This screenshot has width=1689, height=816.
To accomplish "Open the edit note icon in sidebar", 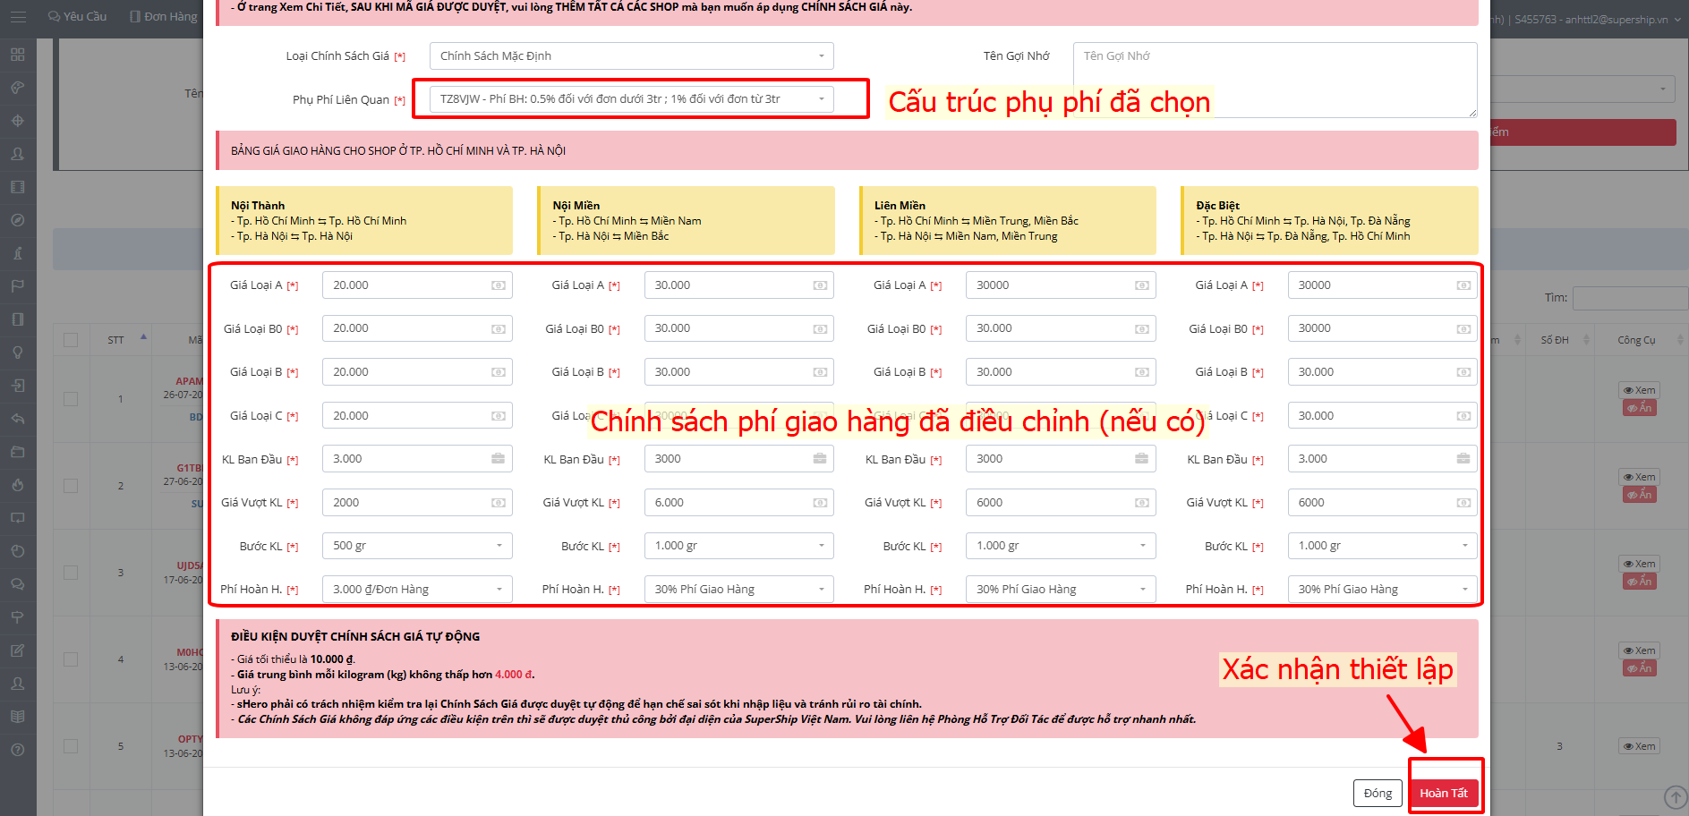I will pos(18,650).
